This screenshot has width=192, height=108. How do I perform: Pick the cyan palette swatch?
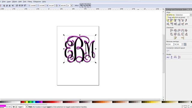pos(34,102)
